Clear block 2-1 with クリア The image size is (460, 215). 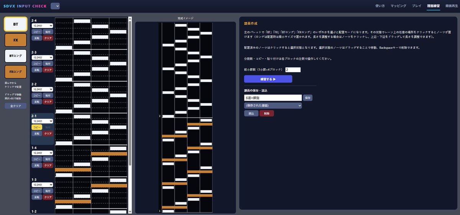pos(48,133)
